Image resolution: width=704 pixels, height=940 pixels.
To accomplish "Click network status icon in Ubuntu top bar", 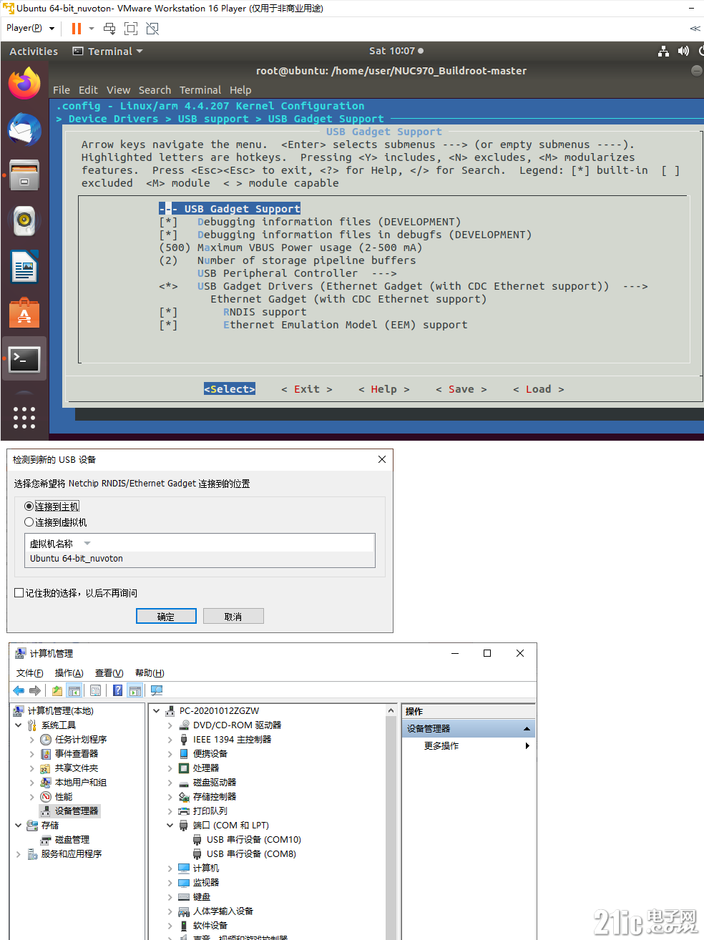I will (x=664, y=52).
